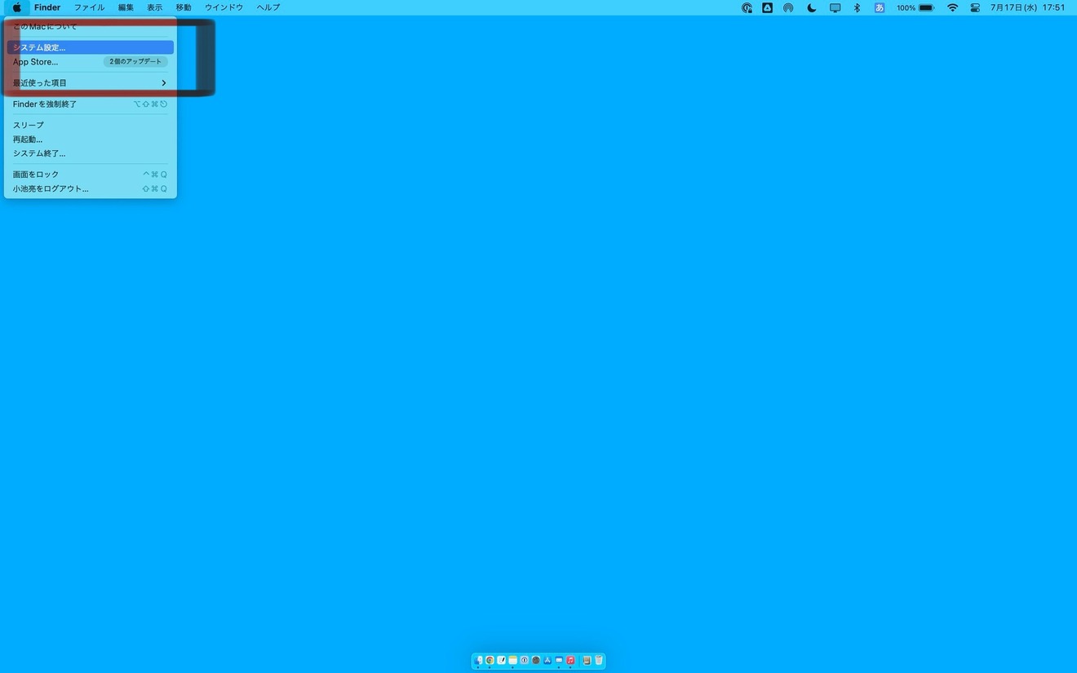The height and width of the screenshot is (673, 1077).
Task: Click the lock-circle icon in the menu bar
Action: pos(747,7)
